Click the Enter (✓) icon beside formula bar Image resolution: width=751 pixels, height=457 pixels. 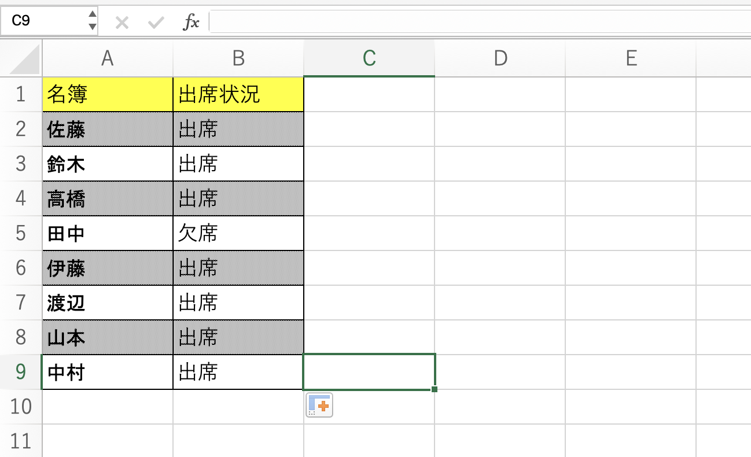[155, 21]
